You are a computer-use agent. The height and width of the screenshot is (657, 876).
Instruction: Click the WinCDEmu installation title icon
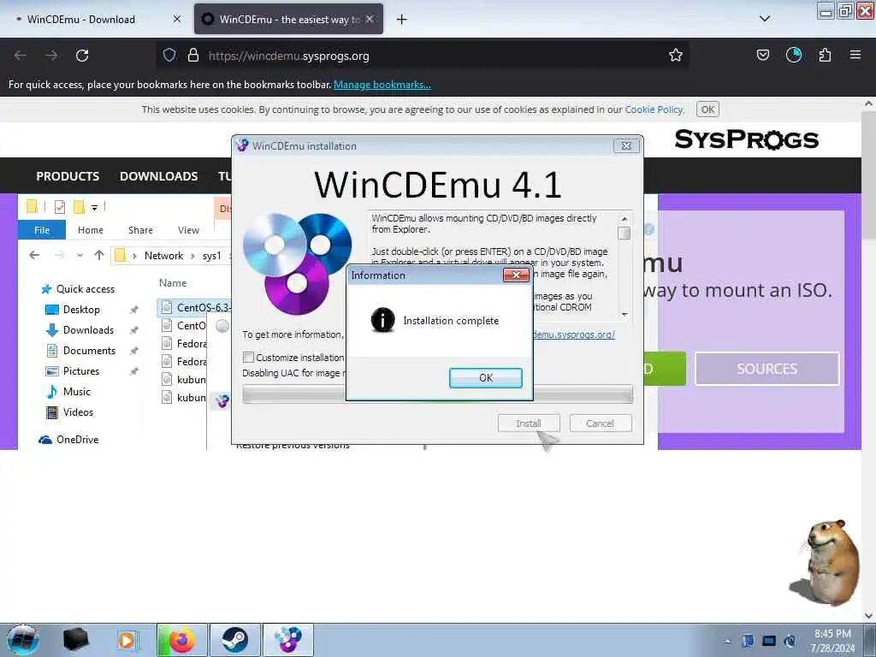click(242, 145)
